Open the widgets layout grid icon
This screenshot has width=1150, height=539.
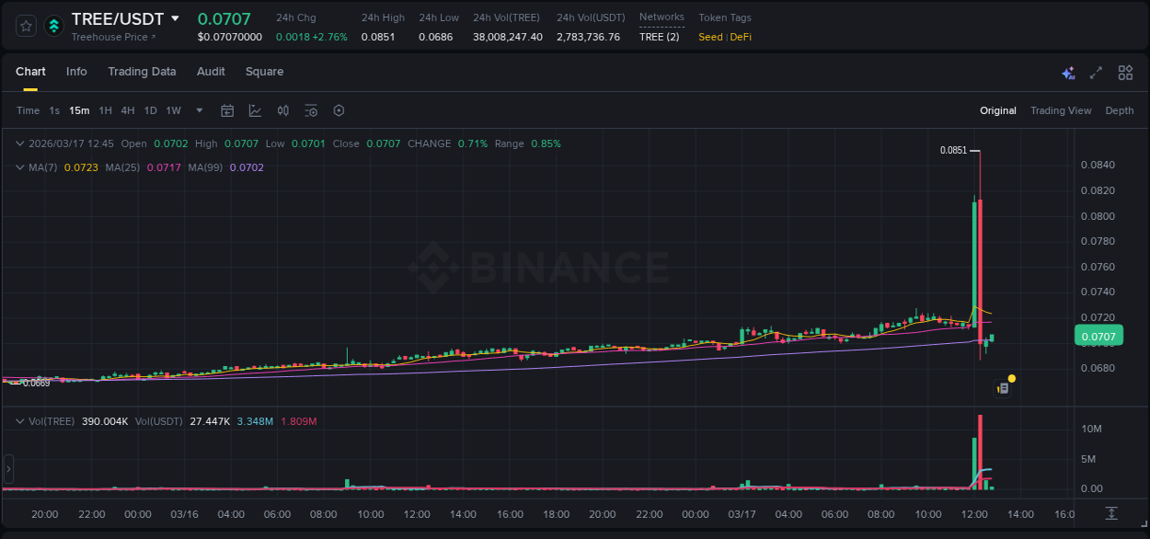[x=1125, y=73]
